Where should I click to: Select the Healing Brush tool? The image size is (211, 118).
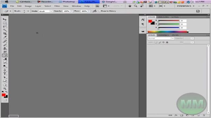(5, 41)
